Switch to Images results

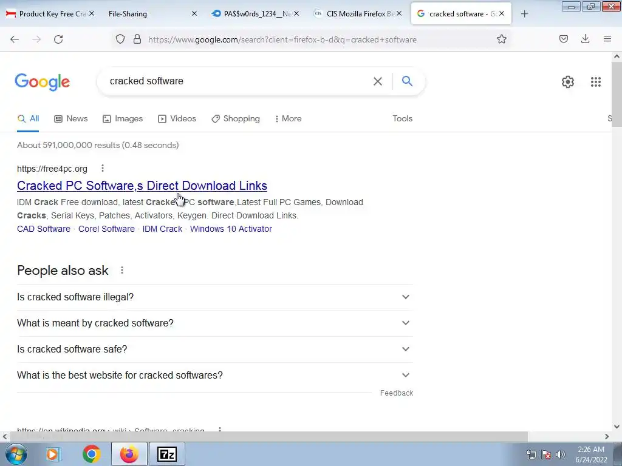point(123,119)
